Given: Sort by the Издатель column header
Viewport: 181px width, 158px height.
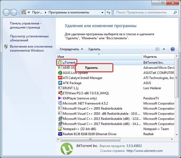Looking at the screenshot, I should click(158, 57).
